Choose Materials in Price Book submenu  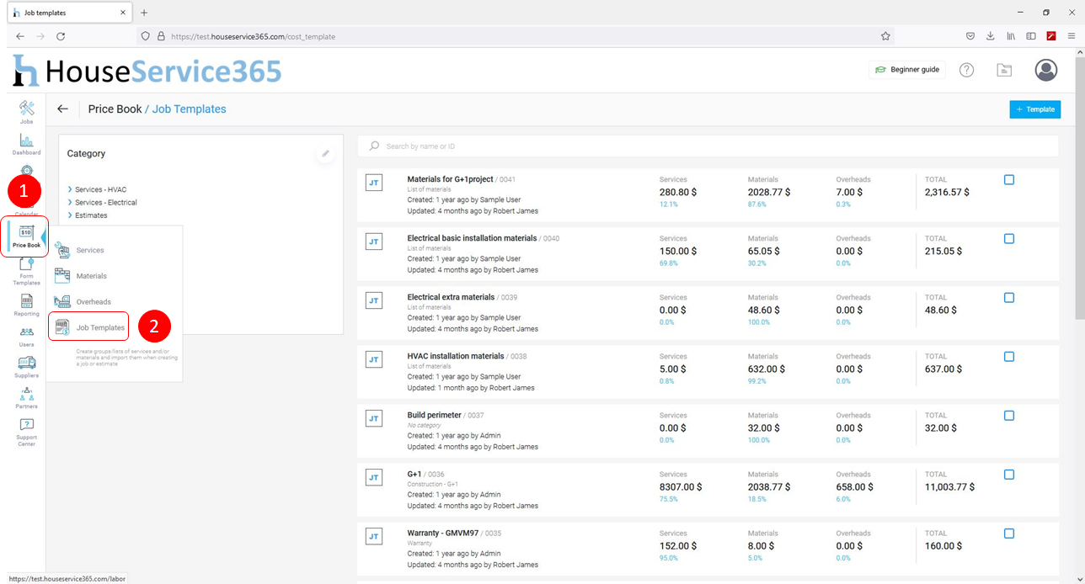pyautogui.click(x=91, y=276)
